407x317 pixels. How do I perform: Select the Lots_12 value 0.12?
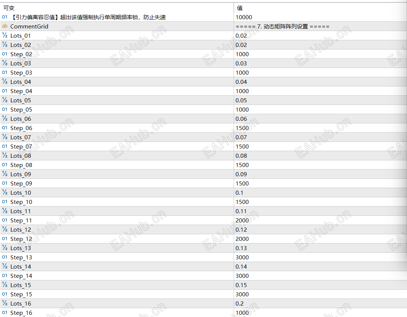[241, 229]
